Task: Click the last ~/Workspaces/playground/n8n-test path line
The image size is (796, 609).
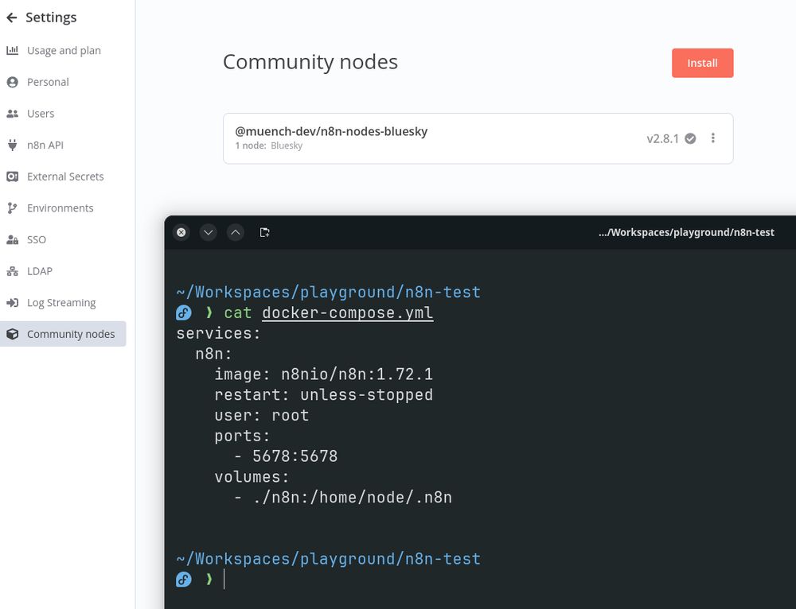Action: pos(329,559)
